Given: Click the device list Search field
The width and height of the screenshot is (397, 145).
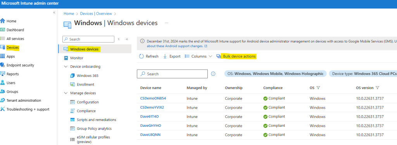Looking at the screenshot, I should pyautogui.click(x=172, y=74).
